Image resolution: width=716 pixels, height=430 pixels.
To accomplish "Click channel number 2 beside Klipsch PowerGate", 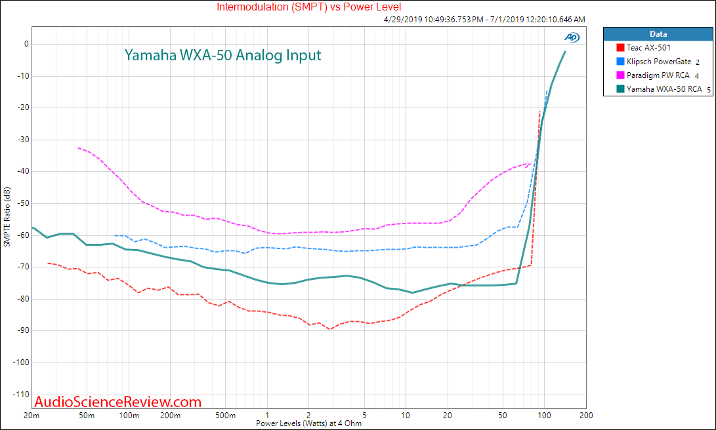I will point(697,62).
